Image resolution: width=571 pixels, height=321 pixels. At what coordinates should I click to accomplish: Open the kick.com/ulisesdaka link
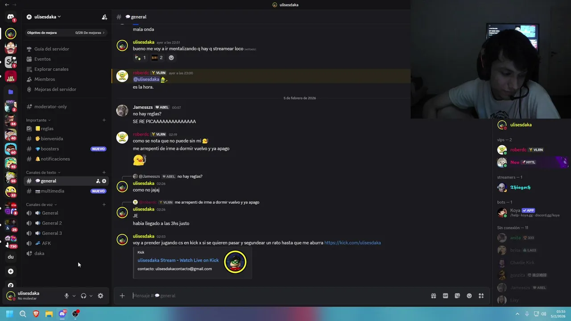tap(352, 243)
